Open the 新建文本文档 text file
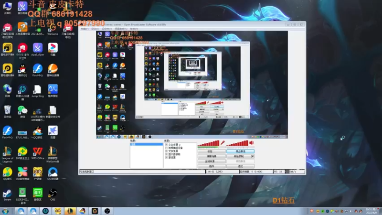The height and width of the screenshot is (215, 382). point(53,112)
